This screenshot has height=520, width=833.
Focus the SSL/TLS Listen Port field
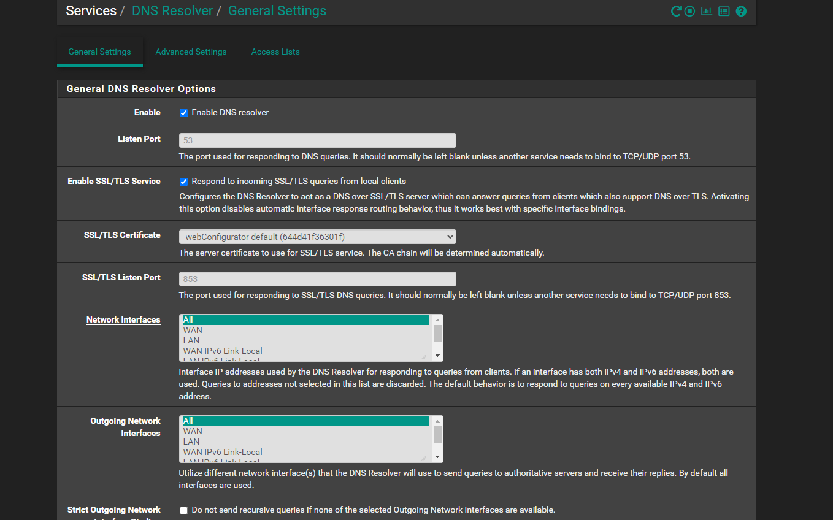click(x=318, y=279)
